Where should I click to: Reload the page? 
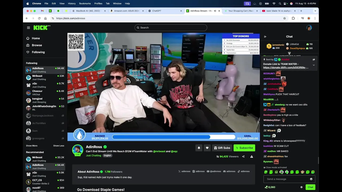coord(39,18)
